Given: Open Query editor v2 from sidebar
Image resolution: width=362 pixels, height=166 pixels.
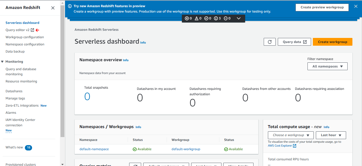Looking at the screenshot, I should [x=17, y=30].
